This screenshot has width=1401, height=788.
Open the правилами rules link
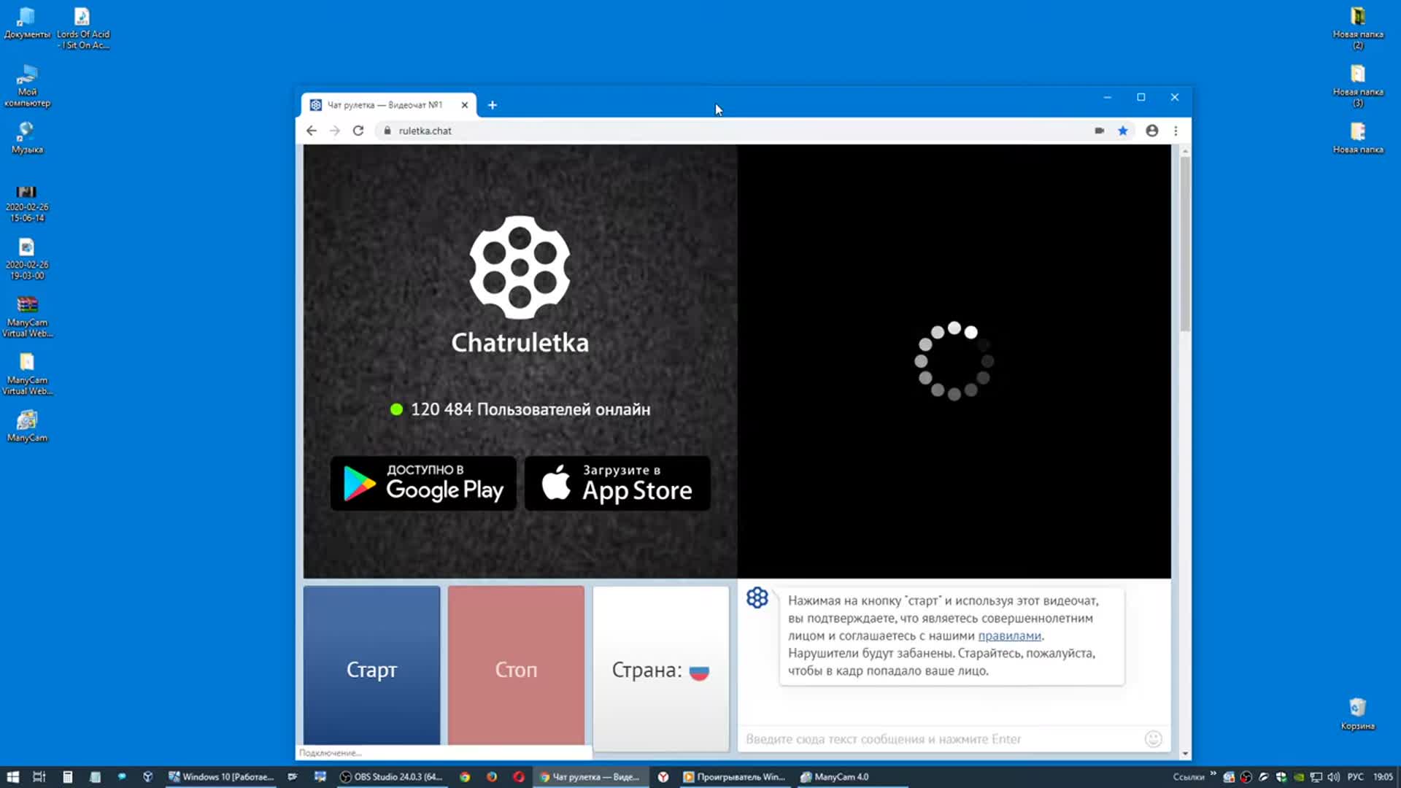point(1009,636)
